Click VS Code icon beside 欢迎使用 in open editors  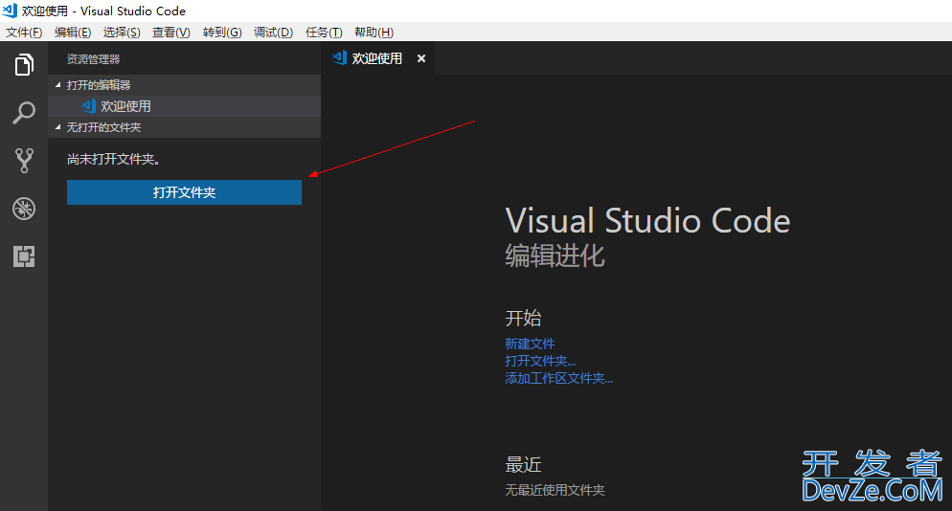point(89,106)
